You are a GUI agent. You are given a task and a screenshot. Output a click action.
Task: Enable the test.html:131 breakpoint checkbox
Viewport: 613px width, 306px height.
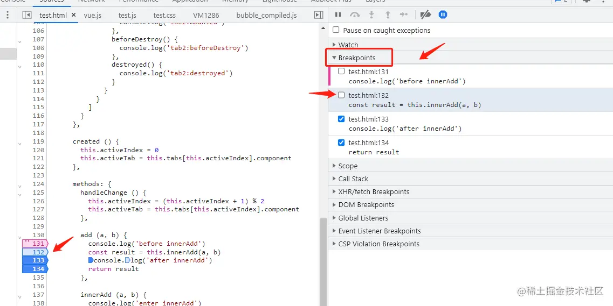click(341, 72)
